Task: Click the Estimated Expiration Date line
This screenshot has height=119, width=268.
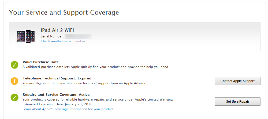Action: pos(57,104)
